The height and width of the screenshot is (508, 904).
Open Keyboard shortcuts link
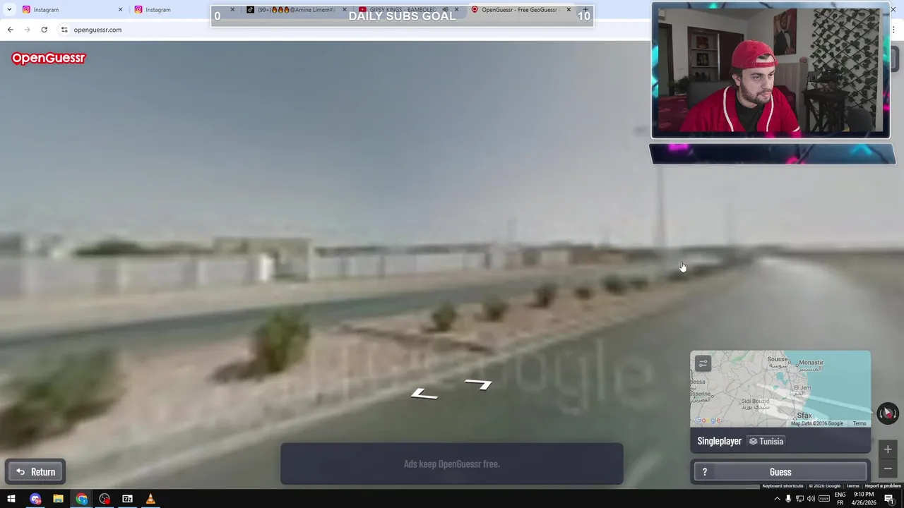(x=783, y=485)
